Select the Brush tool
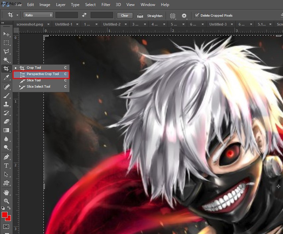The image size is (283, 234). [6, 96]
